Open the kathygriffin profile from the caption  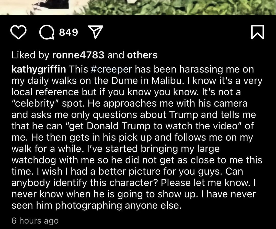(x=39, y=69)
